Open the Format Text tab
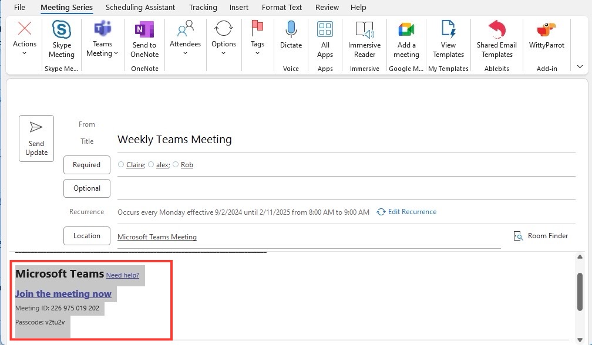Screen dimensions: 592x345 (x=282, y=7)
